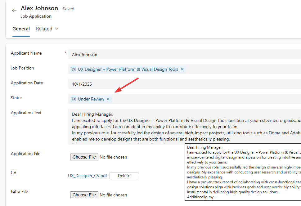301x206 pixels.
Task: Remove the UX Designer job position value
Action: tap(182, 69)
